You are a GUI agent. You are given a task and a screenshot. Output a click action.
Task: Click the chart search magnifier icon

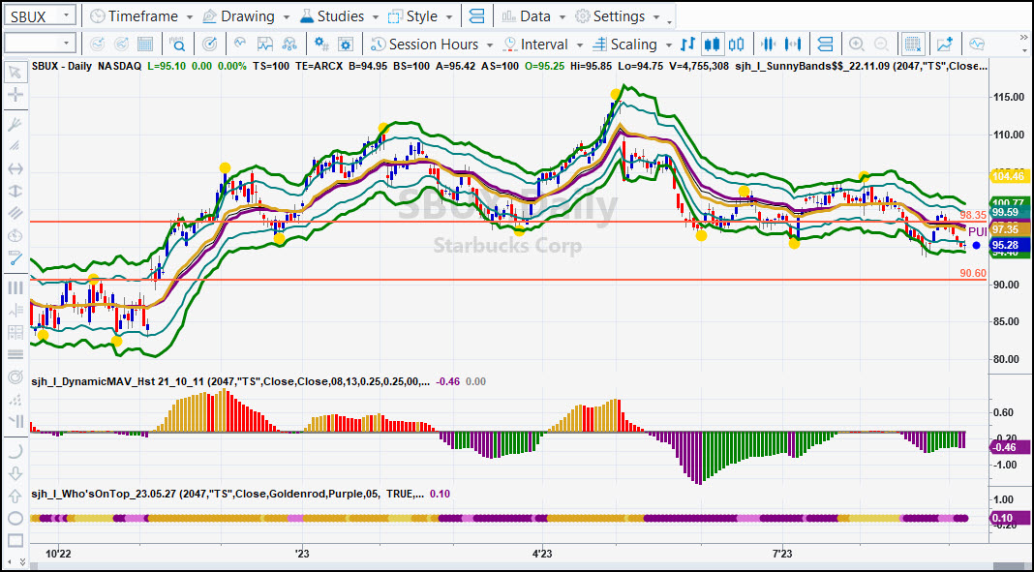click(x=178, y=45)
